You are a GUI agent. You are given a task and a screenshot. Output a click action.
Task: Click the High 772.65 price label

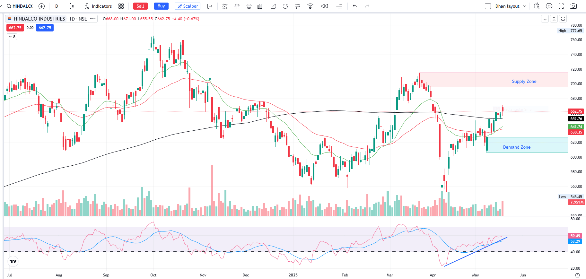point(570,31)
